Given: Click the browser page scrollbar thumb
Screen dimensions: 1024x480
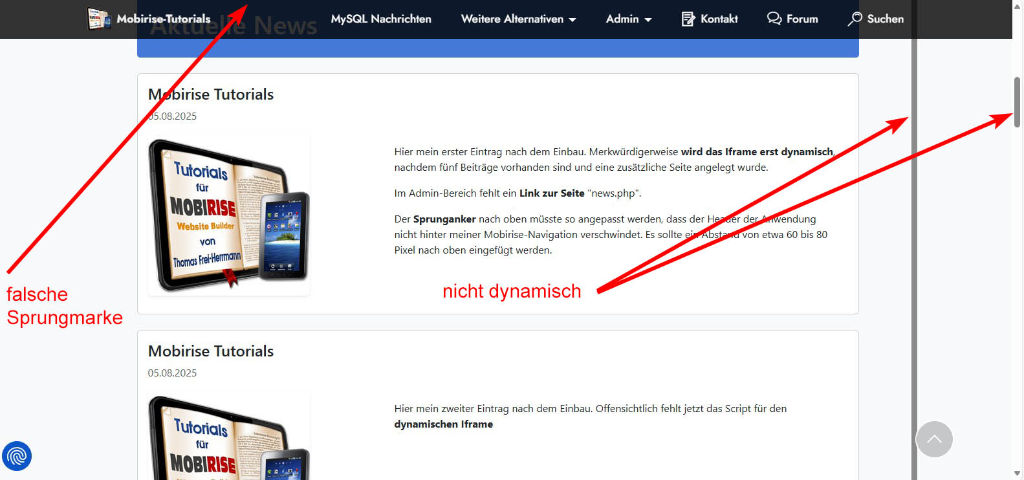Looking at the screenshot, I should pos(1018,102).
